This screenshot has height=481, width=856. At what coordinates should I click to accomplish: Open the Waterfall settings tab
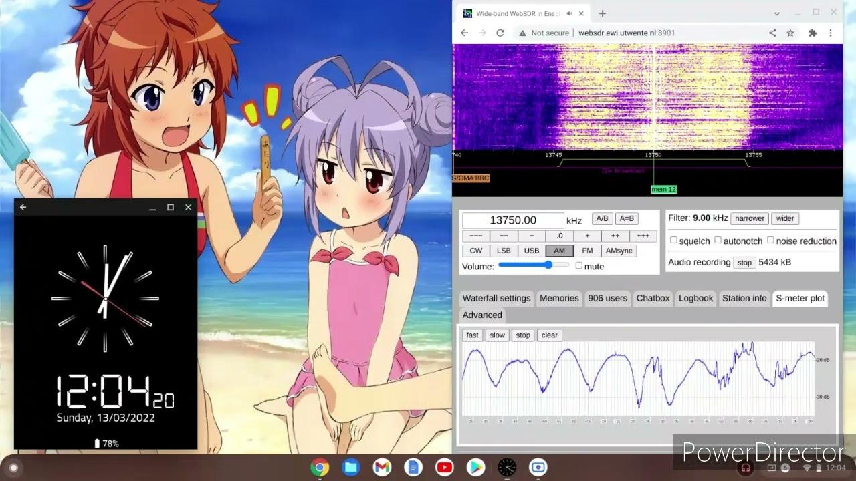[x=496, y=299]
